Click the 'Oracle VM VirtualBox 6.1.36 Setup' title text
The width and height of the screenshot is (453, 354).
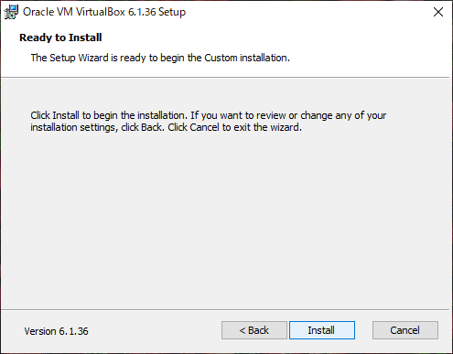tap(104, 12)
